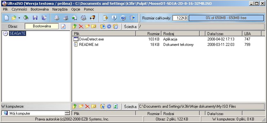
Task: Click the scroll arrows beside Mój komputer
Action: point(67,113)
